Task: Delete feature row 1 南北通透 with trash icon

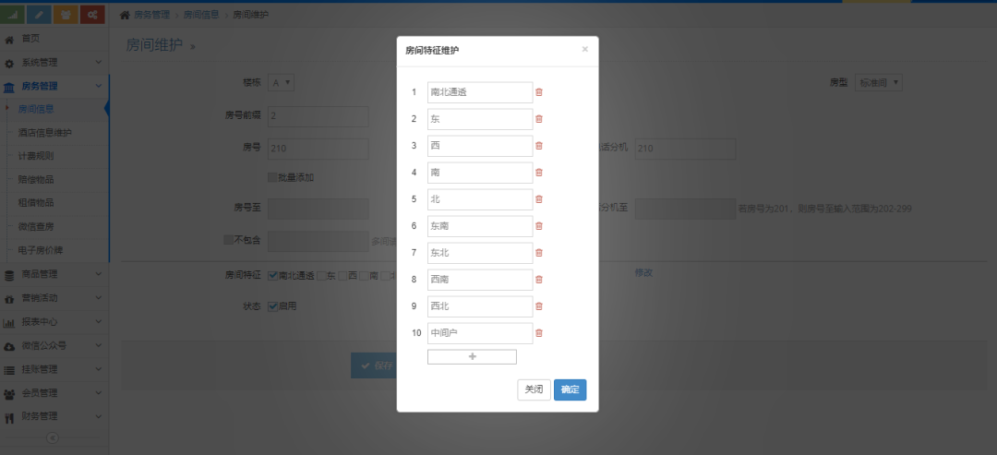Action: 539,92
